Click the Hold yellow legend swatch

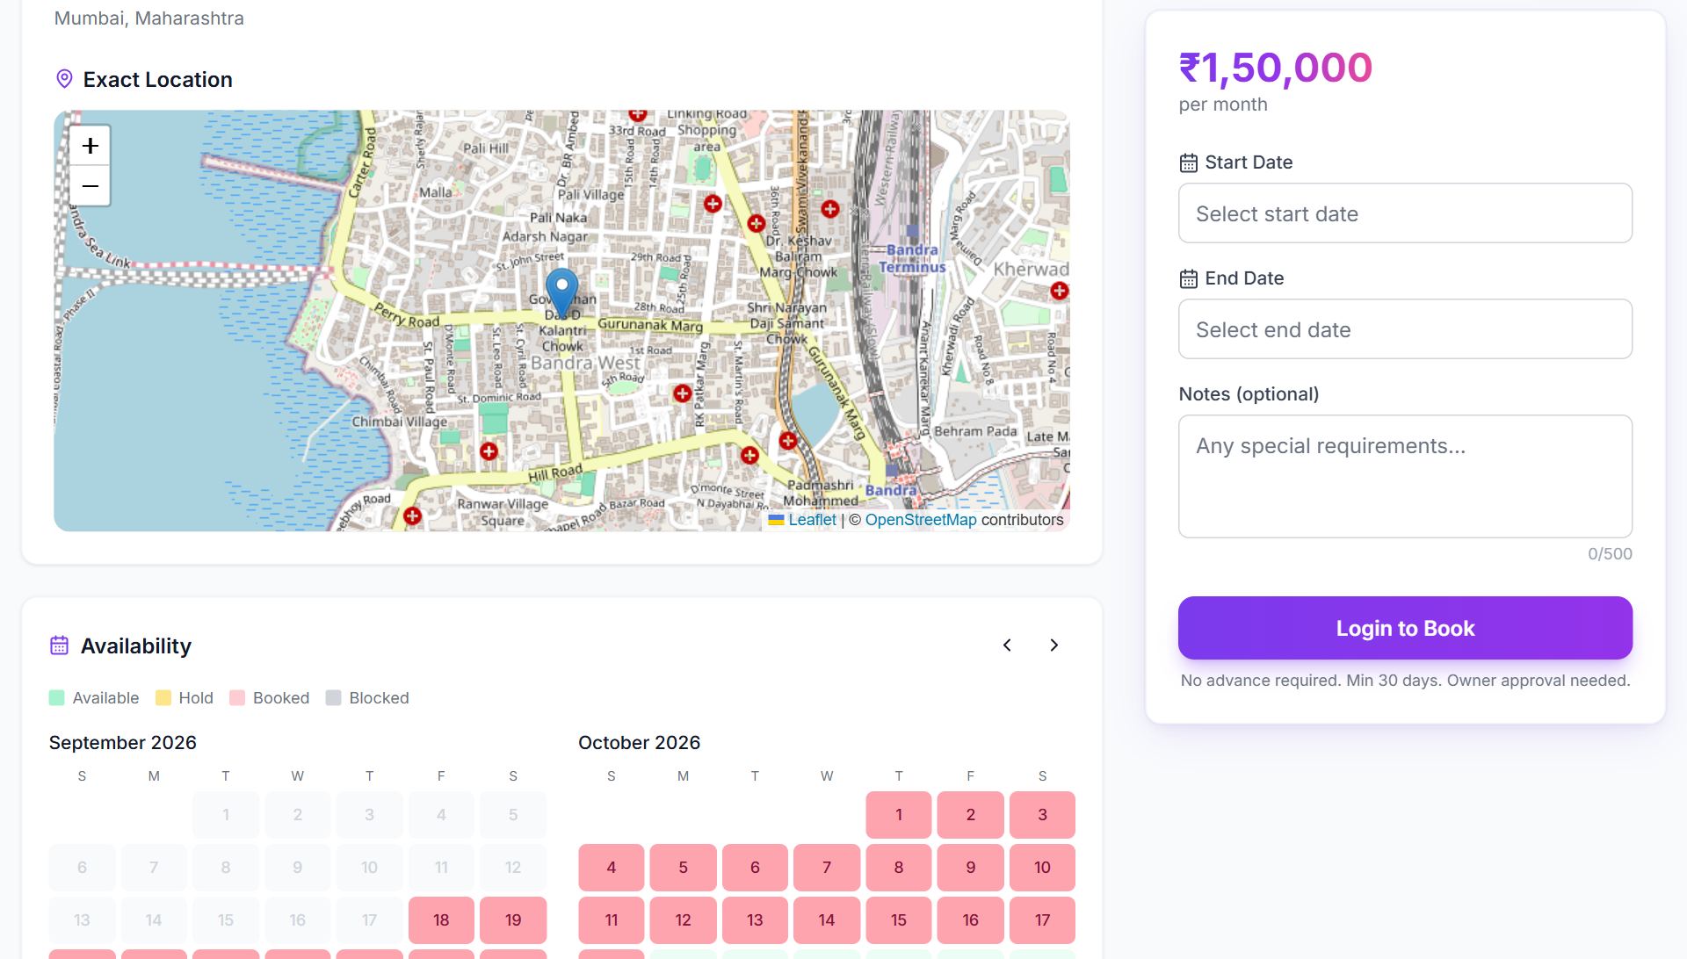point(163,698)
